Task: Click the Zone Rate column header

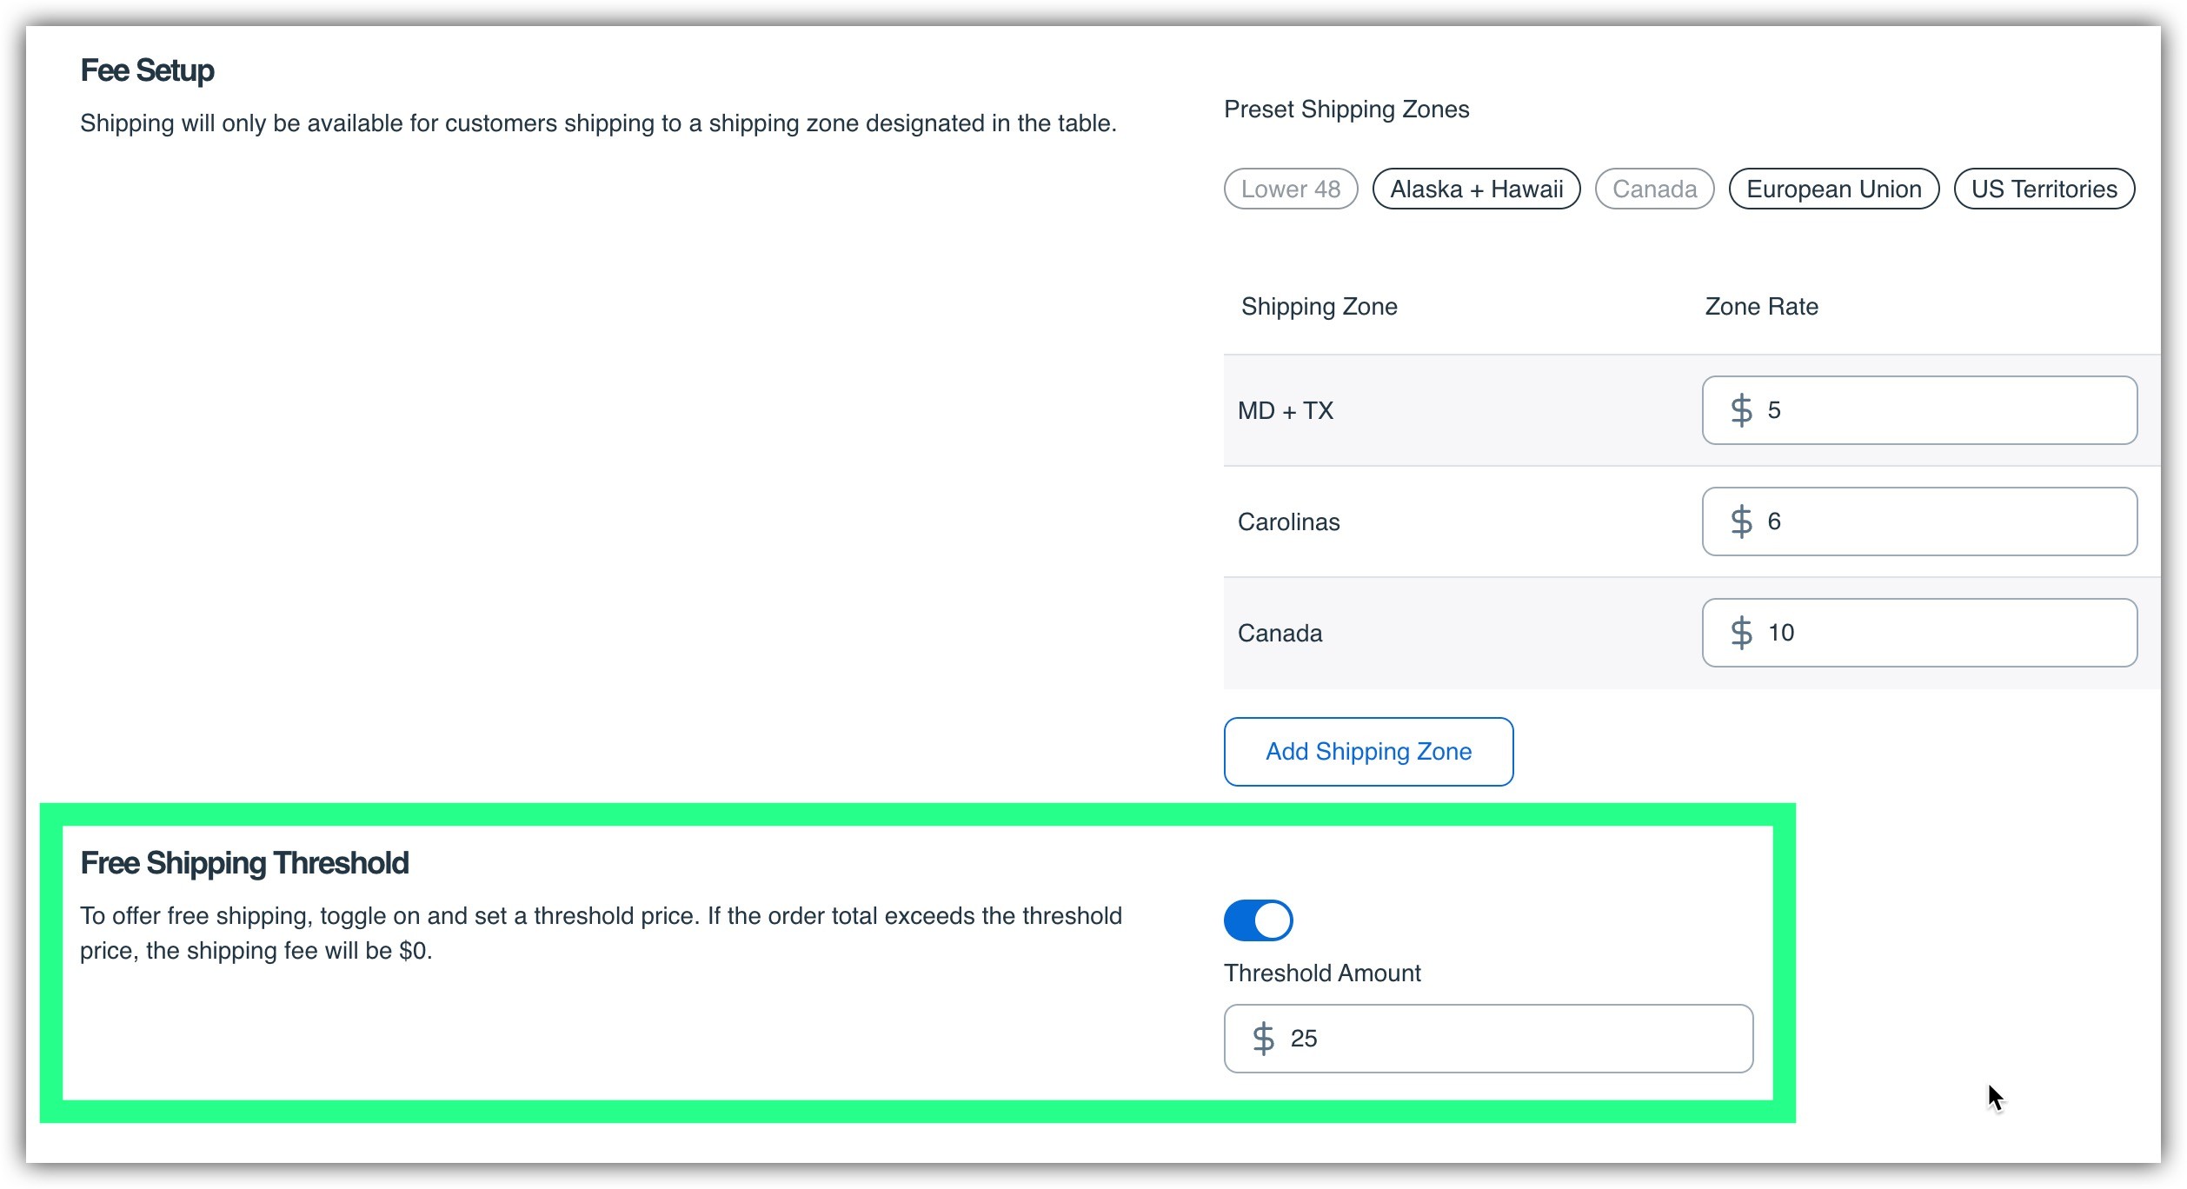Action: pyautogui.click(x=1761, y=306)
